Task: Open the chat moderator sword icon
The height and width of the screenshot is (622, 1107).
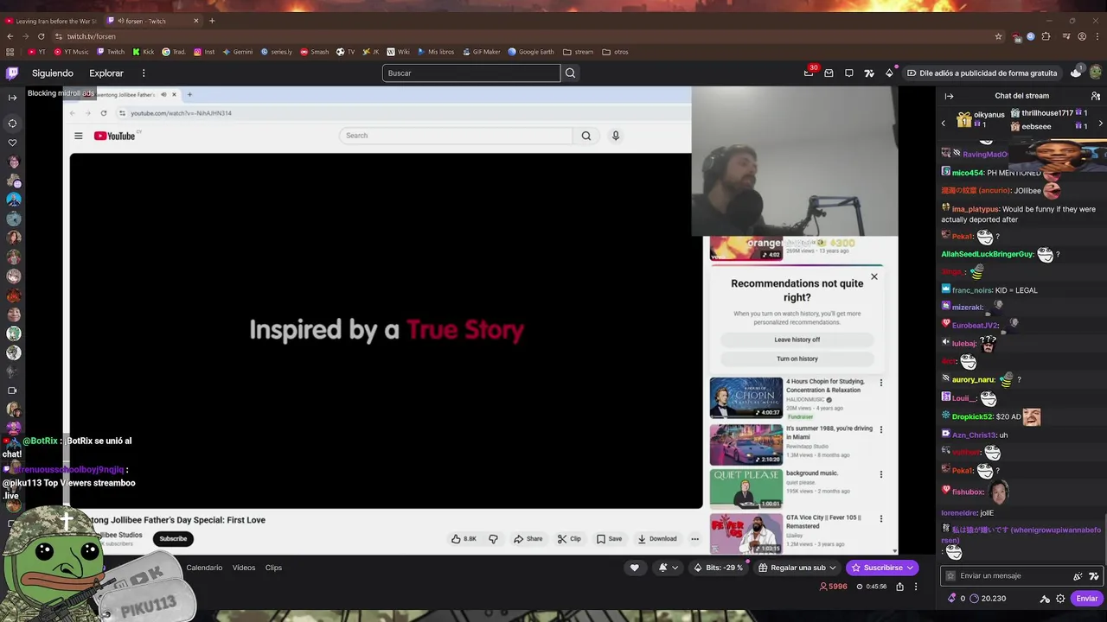Action: tap(1045, 598)
